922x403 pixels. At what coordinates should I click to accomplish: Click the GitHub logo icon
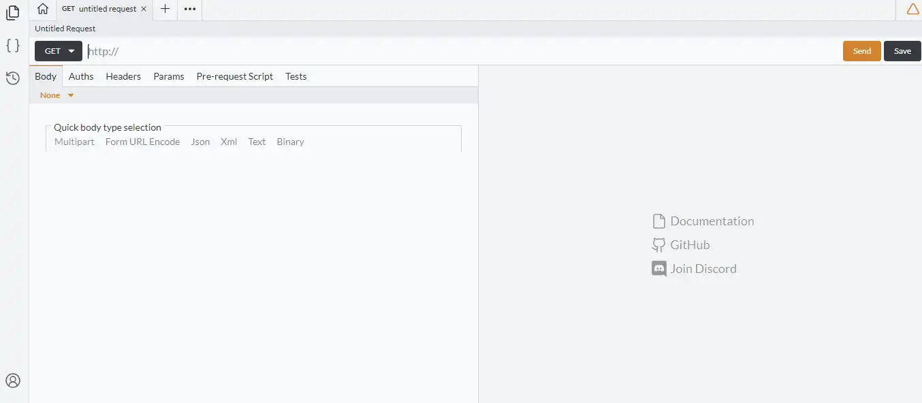click(658, 245)
